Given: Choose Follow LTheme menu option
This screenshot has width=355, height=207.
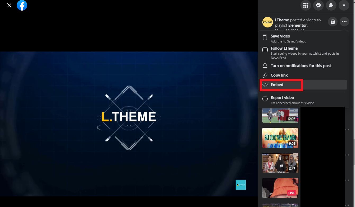Looking at the screenshot, I should (284, 48).
